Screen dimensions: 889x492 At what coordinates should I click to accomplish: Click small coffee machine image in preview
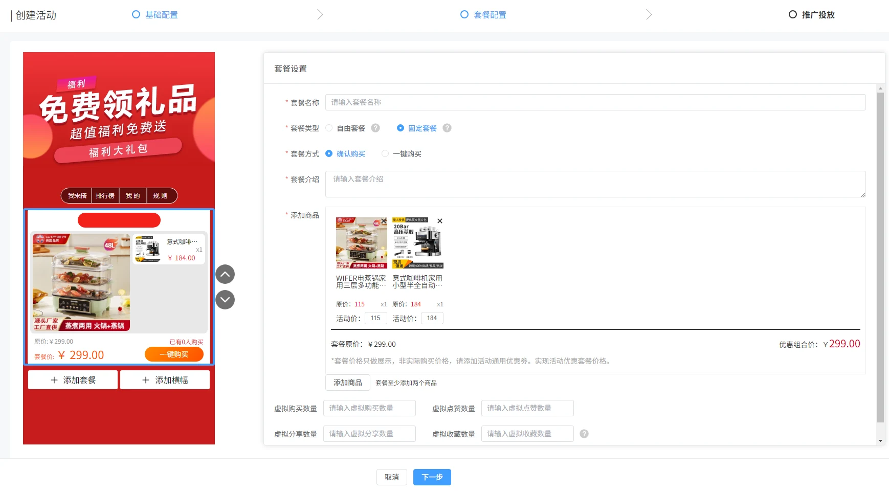click(x=148, y=249)
